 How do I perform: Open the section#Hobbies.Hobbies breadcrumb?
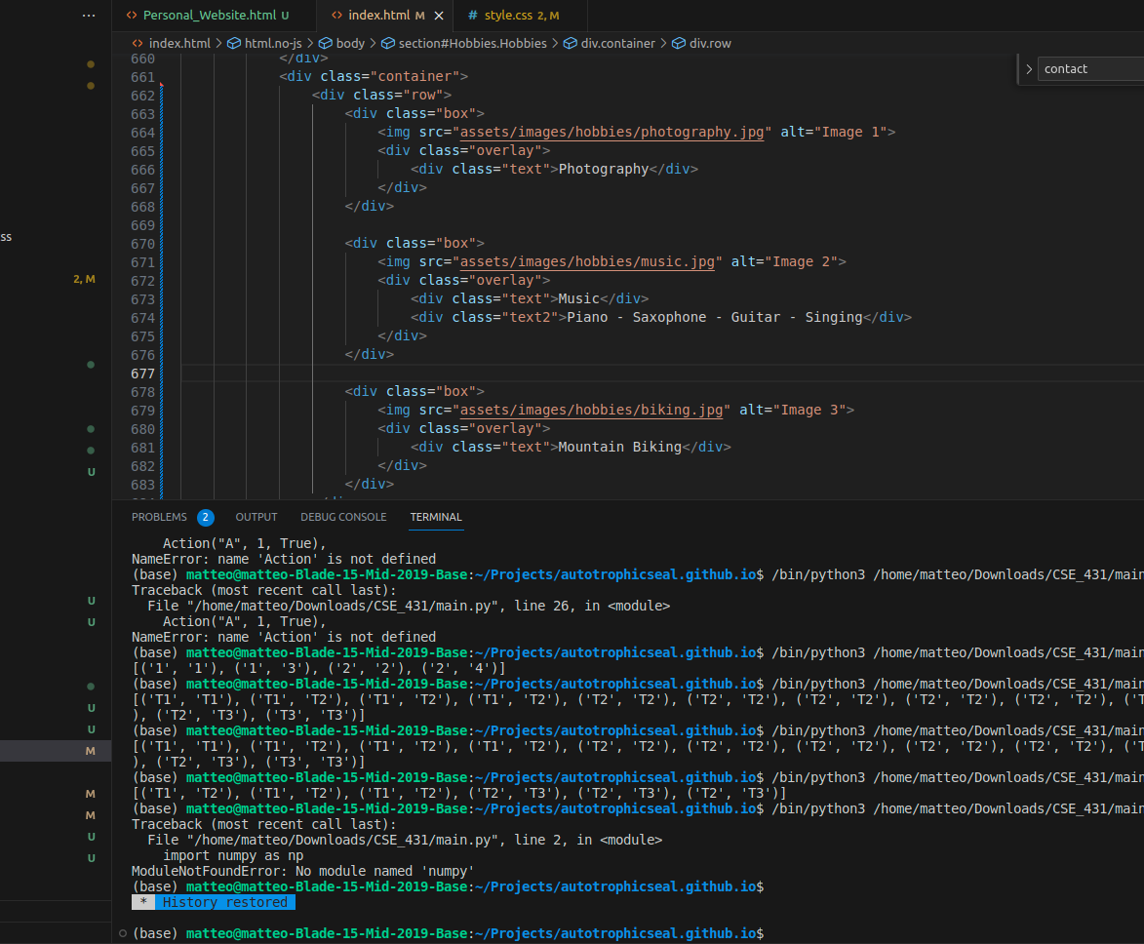pos(472,43)
